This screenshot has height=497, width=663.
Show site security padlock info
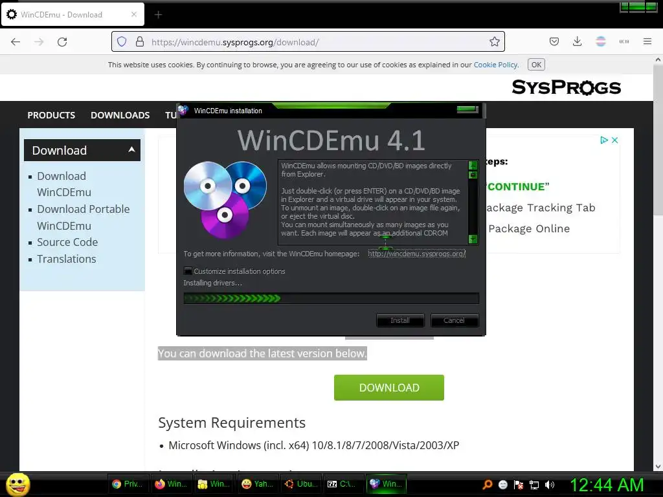click(x=140, y=42)
